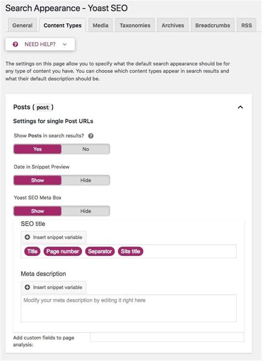Viewport: 262px width, 361px height.
Task: Click the Meta description text area
Action: pos(128,308)
